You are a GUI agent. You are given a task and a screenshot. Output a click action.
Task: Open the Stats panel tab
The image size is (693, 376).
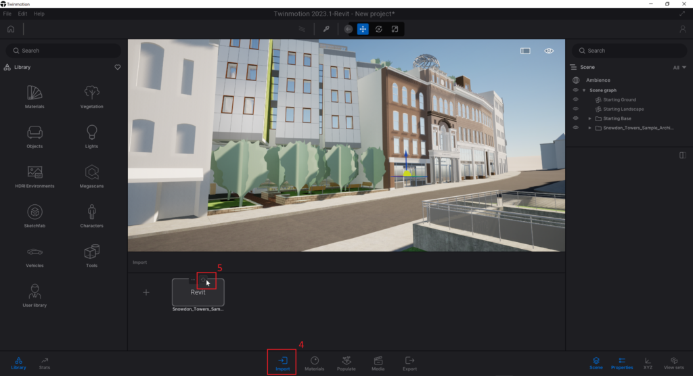(x=45, y=363)
